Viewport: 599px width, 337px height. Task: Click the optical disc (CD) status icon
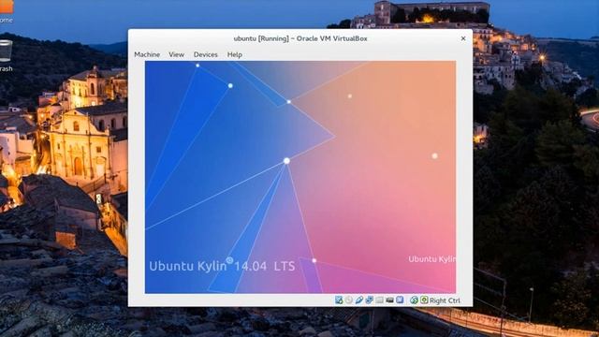click(x=349, y=300)
